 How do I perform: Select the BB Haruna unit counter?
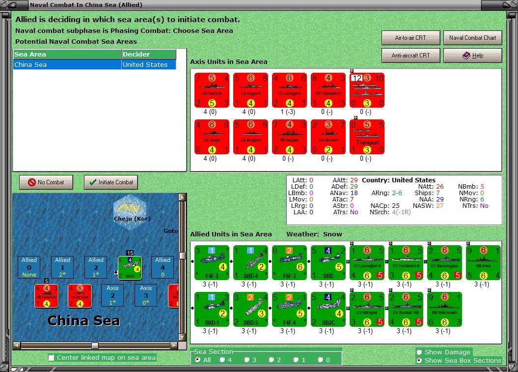[x=212, y=90]
